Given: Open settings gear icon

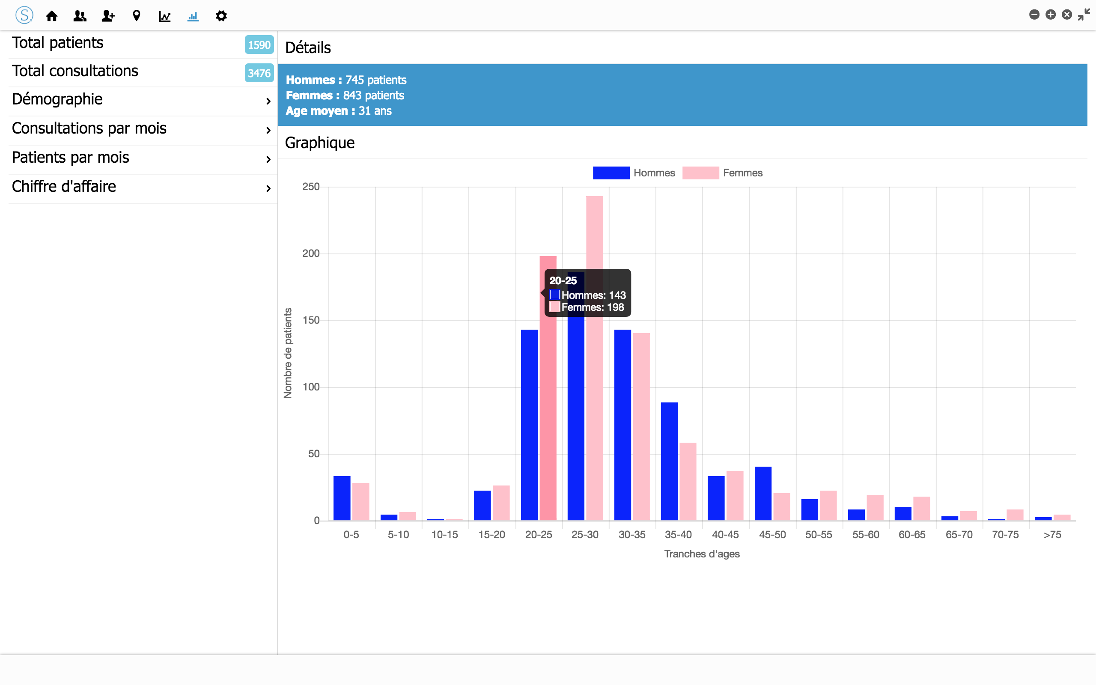Looking at the screenshot, I should (x=221, y=16).
